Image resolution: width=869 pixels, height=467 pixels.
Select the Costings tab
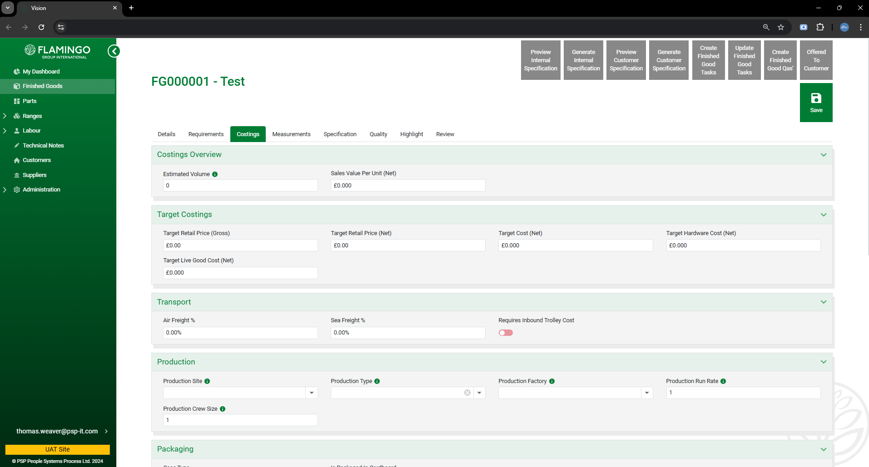coord(248,134)
